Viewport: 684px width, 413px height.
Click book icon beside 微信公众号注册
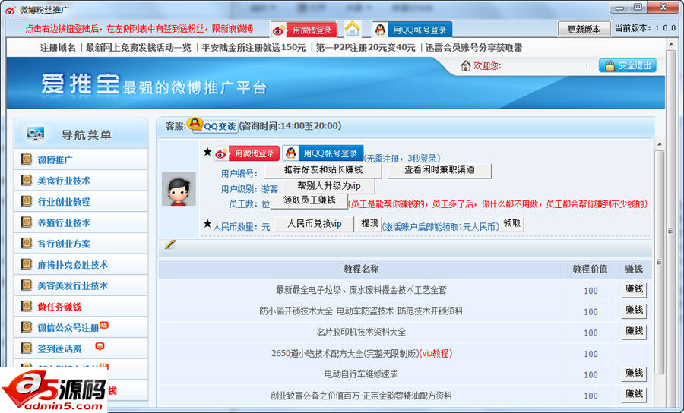(x=27, y=326)
